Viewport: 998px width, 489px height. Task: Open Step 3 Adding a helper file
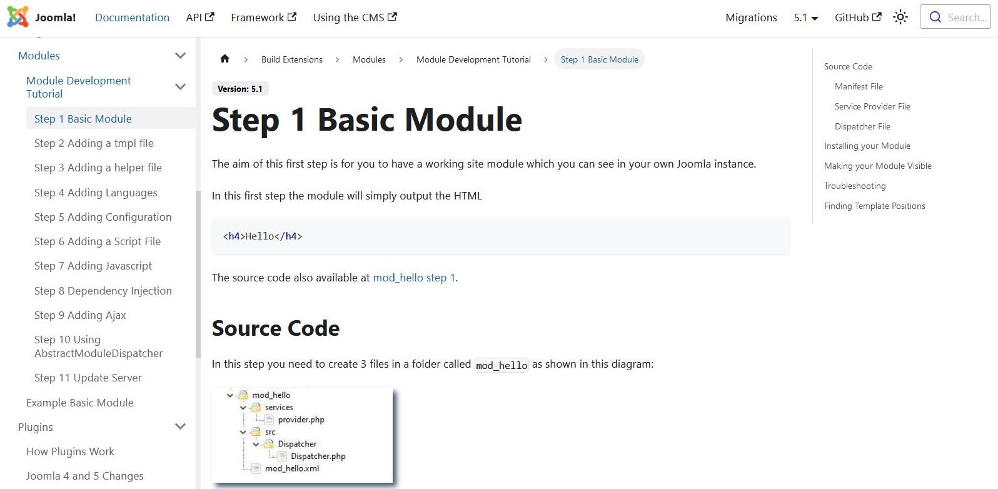(98, 168)
